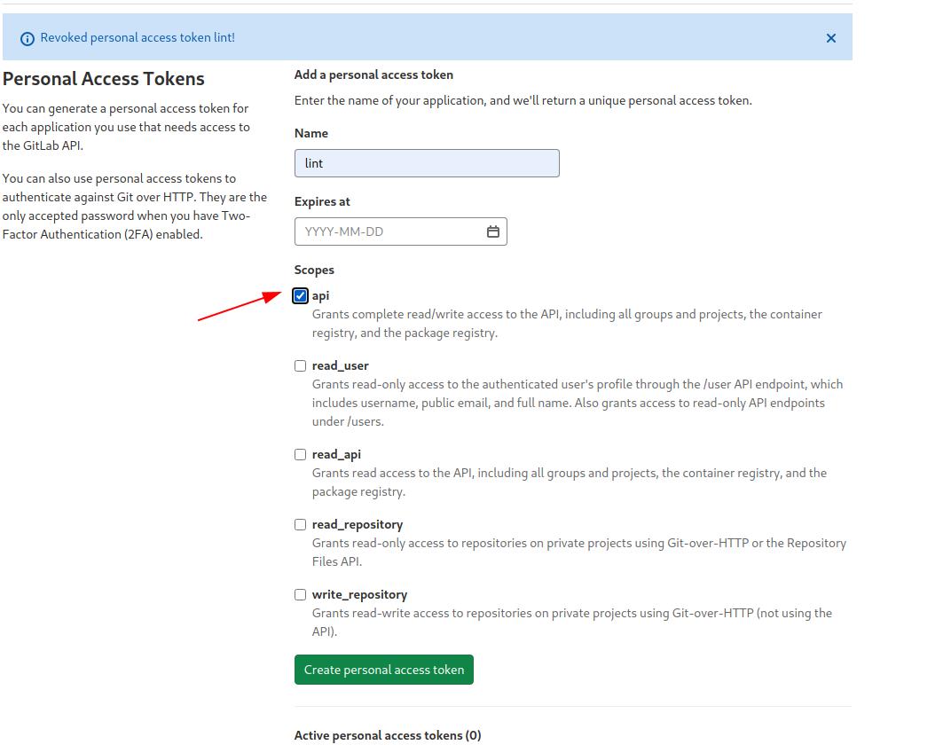Click the Revoked personal access token message text
The image size is (951, 745).
click(x=138, y=37)
